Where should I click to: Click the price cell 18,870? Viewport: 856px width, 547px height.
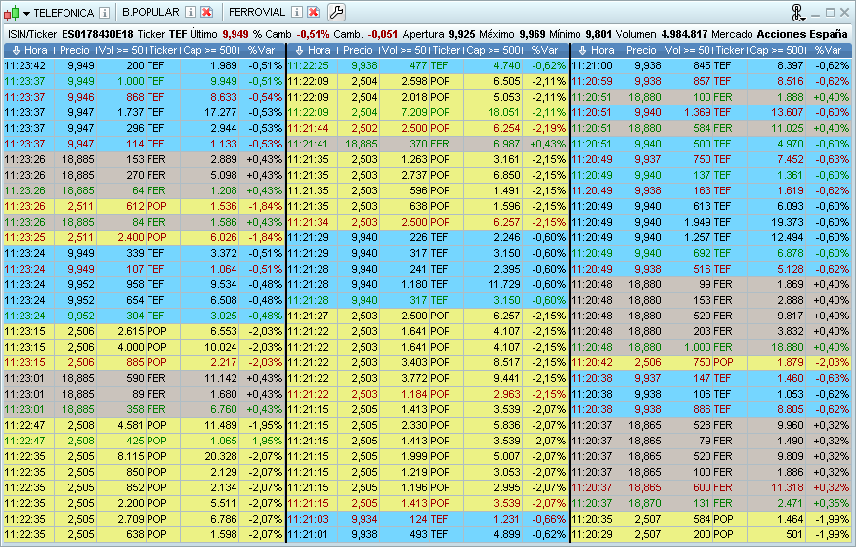(642, 503)
